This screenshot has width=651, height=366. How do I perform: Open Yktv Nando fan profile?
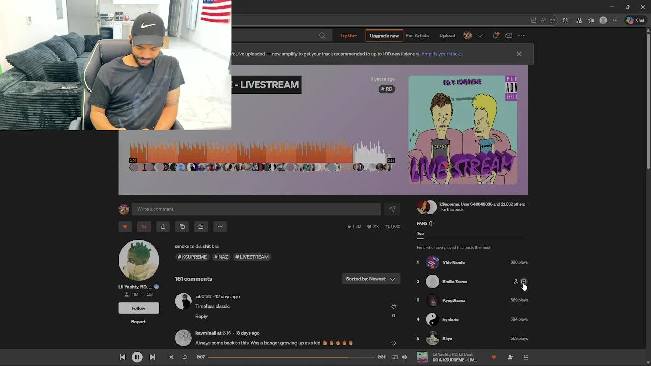point(454,263)
